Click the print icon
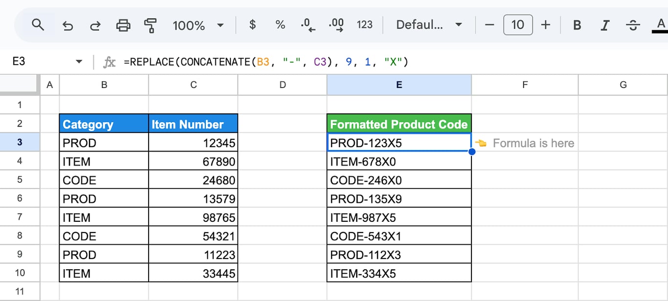The height and width of the screenshot is (301, 668). point(123,25)
